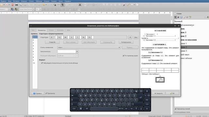Tap the backspace key on the on-screen keyboard
This screenshot has height=117, width=209.
point(136,91)
